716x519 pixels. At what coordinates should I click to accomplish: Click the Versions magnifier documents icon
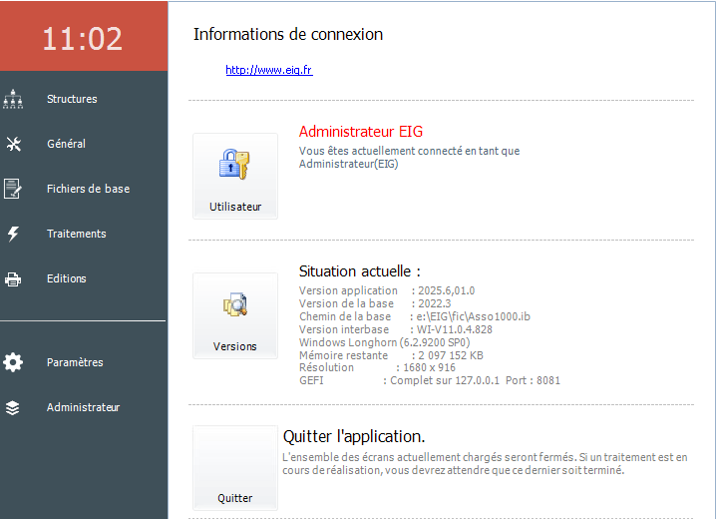[x=235, y=305]
